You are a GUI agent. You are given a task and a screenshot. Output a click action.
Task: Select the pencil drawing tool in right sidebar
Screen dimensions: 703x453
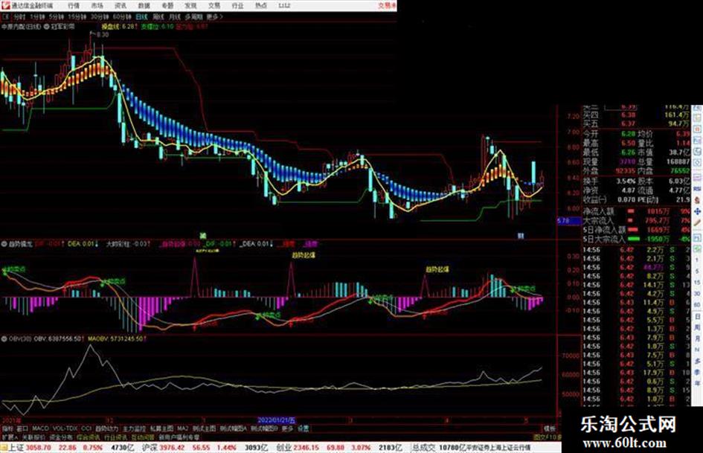point(697,222)
